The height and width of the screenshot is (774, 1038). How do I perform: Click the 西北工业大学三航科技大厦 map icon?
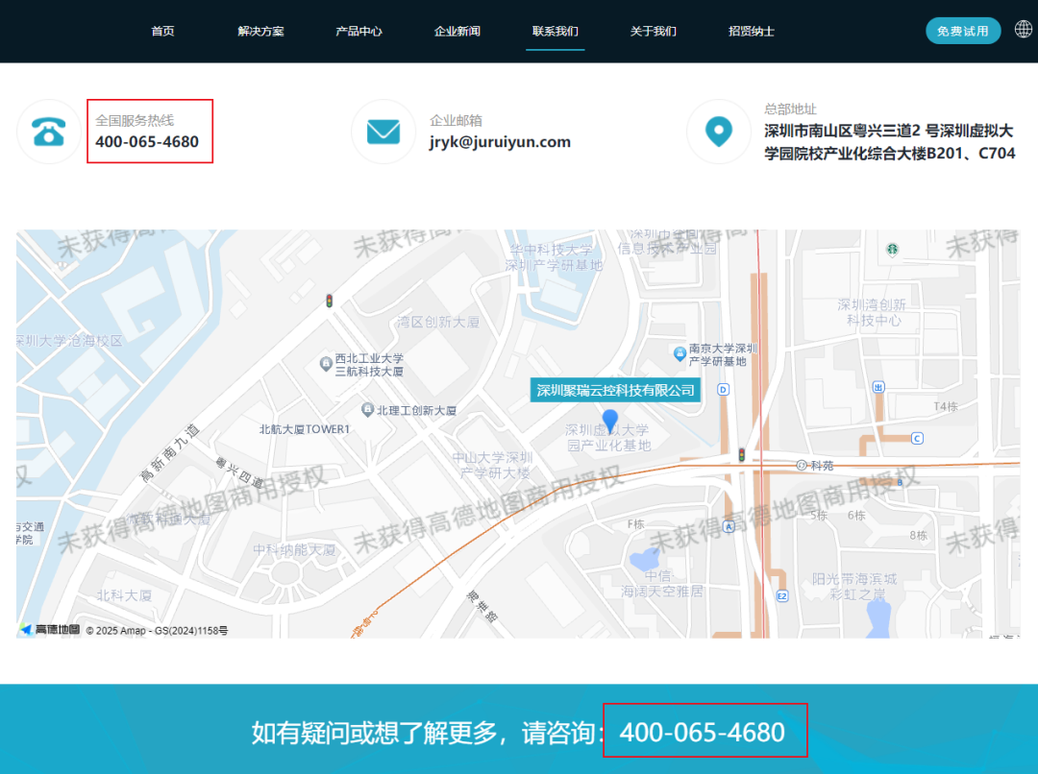[x=326, y=363]
